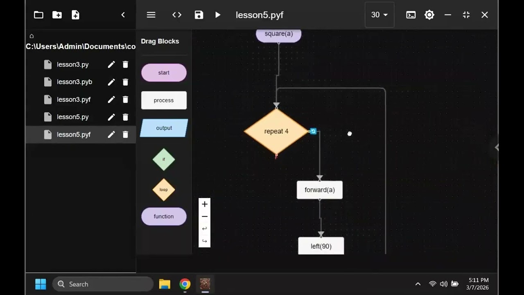Image resolution: width=524 pixels, height=295 pixels.
Task: Redo with the right curved arrow
Action: coord(205,241)
